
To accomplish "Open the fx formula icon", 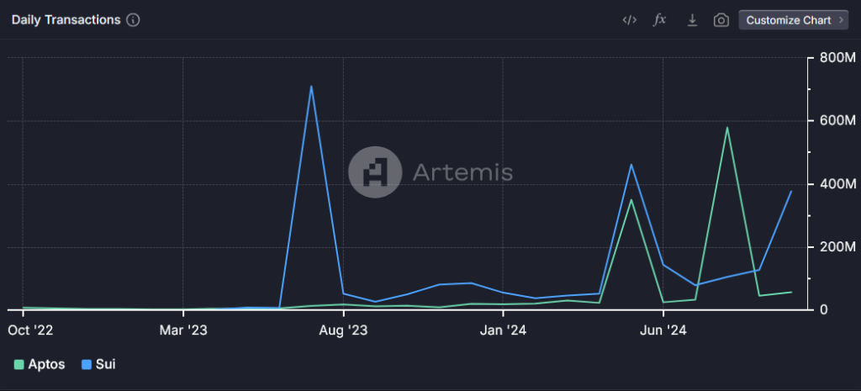I will tap(659, 20).
